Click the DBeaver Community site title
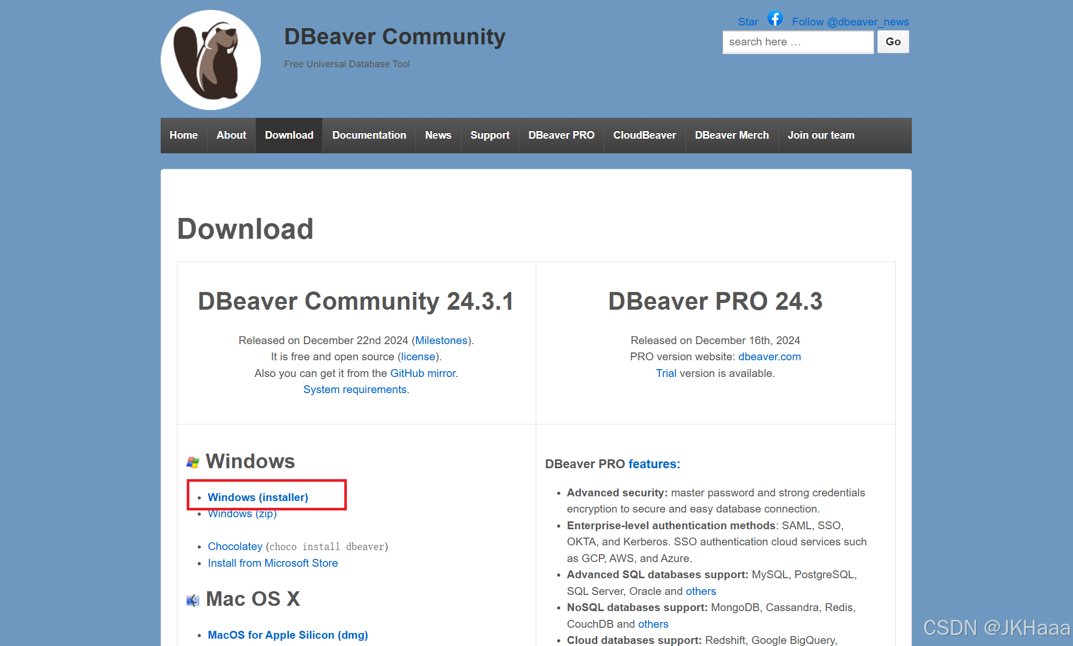 click(x=395, y=37)
